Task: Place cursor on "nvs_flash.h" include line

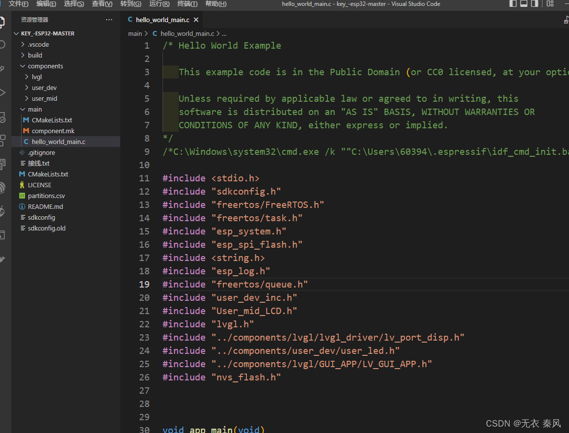Action: click(222, 377)
